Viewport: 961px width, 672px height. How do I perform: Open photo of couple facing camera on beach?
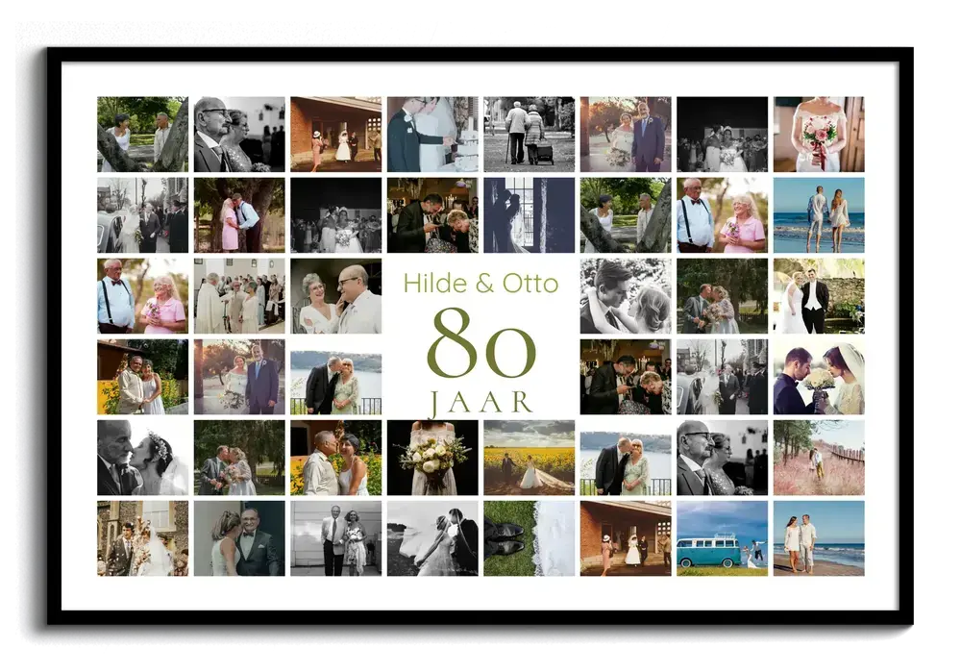point(819,538)
